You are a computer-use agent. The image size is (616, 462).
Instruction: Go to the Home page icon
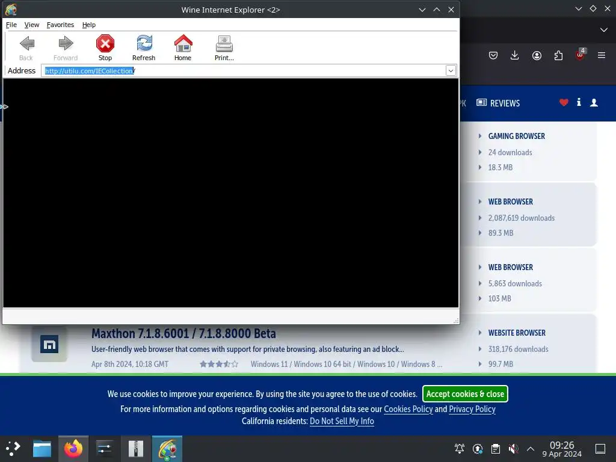(183, 43)
